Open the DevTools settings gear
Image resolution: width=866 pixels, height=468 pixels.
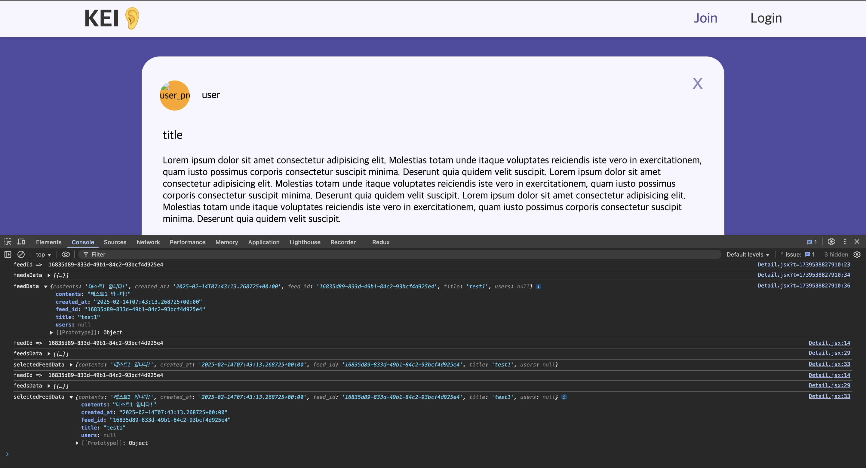coord(831,242)
